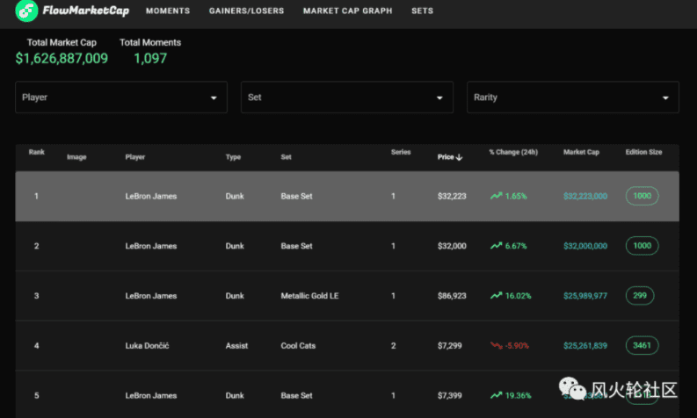Sort by Set column header
697x418 pixels.
286,157
